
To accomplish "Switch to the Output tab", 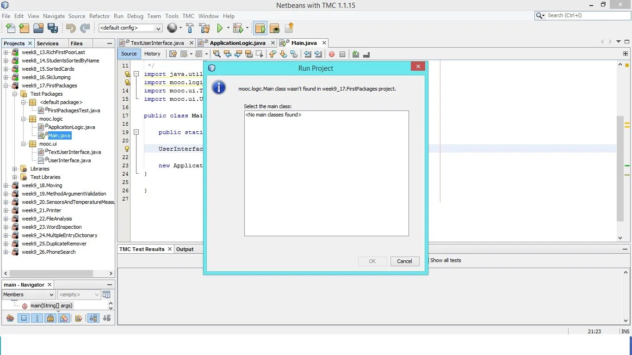I will click(185, 249).
